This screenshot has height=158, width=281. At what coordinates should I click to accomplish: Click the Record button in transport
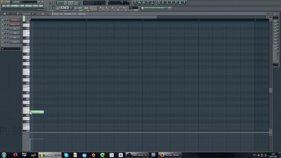tap(71, 8)
